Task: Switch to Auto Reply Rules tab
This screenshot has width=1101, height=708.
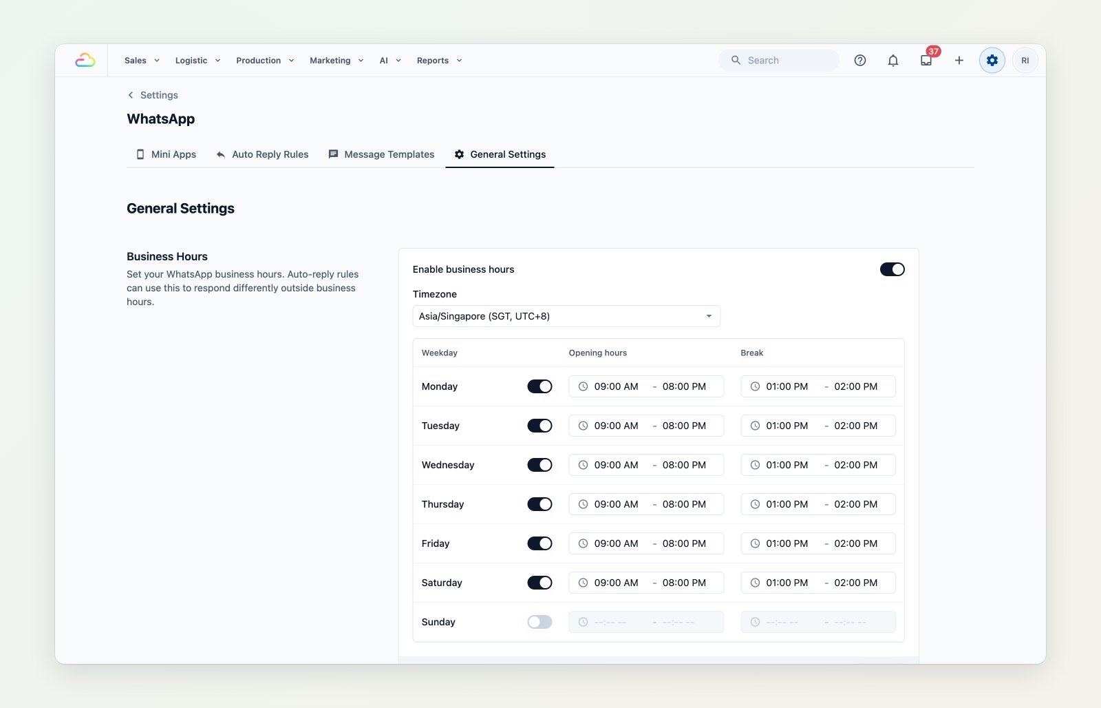Action: [262, 154]
